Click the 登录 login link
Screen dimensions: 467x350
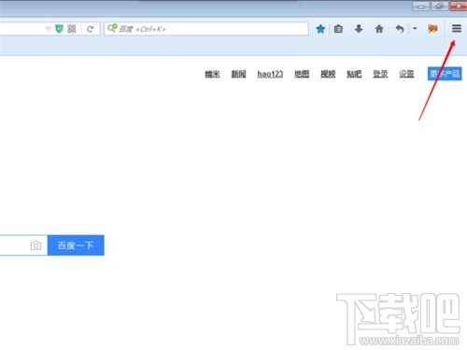point(380,74)
